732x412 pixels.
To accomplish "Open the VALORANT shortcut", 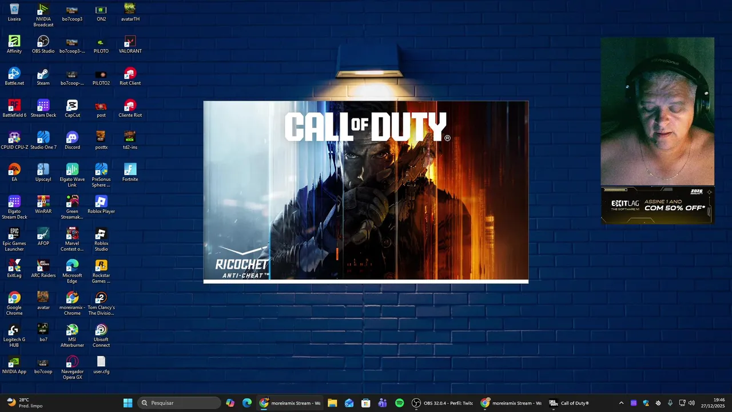I will tap(130, 45).
